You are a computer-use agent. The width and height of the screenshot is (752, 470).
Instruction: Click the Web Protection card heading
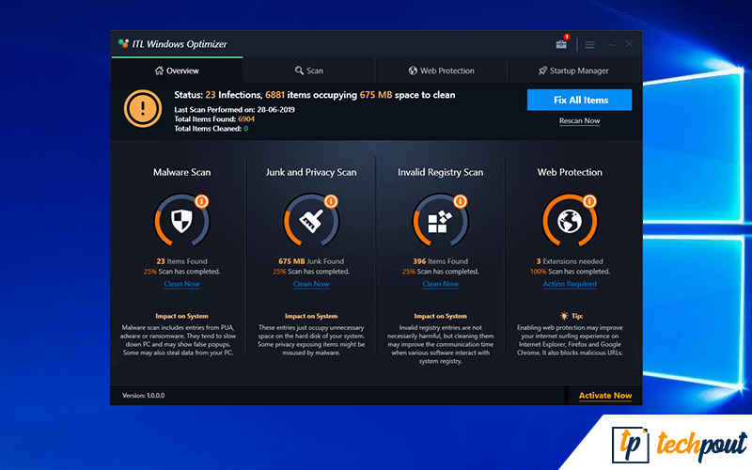(x=570, y=172)
